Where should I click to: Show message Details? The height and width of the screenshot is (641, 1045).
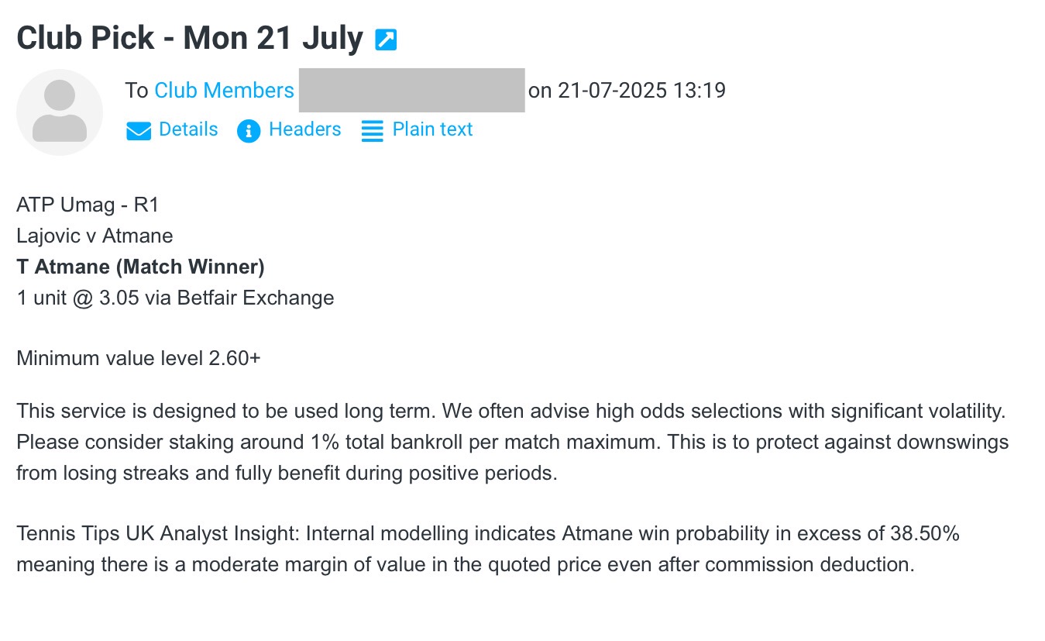pos(188,129)
